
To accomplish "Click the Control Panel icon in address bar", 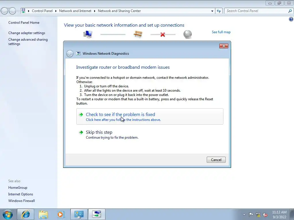I will [24, 11].
